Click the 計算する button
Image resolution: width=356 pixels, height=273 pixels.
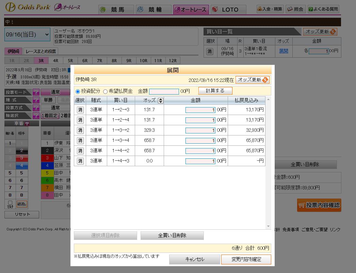click(215, 91)
